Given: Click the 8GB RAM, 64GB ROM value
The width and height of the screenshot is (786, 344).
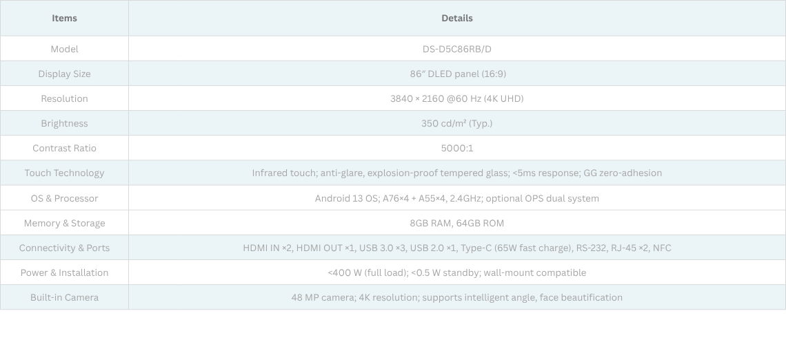Looking at the screenshot, I should [457, 223].
